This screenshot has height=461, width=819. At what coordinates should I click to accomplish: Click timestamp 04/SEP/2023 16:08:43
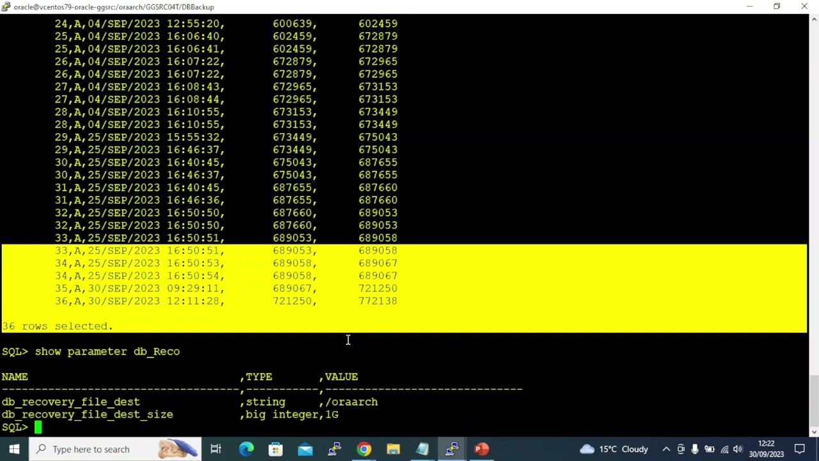pyautogui.click(x=153, y=86)
